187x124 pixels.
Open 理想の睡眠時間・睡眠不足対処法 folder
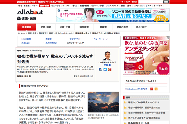pyautogui.click(x=144, y=108)
